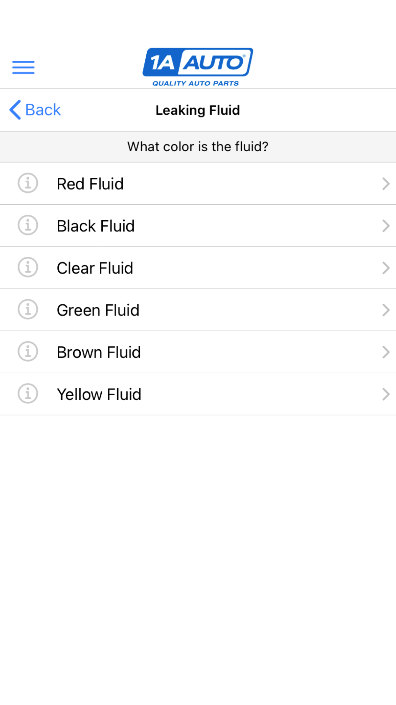Viewport: 396px width, 705px height.
Task: Show info for Brown Fluid
Action: click(x=28, y=352)
